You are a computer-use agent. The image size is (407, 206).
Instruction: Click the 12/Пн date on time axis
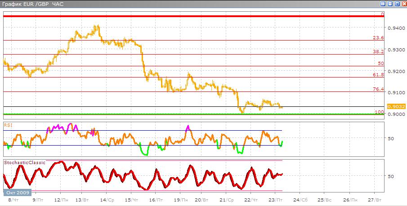point(61,199)
